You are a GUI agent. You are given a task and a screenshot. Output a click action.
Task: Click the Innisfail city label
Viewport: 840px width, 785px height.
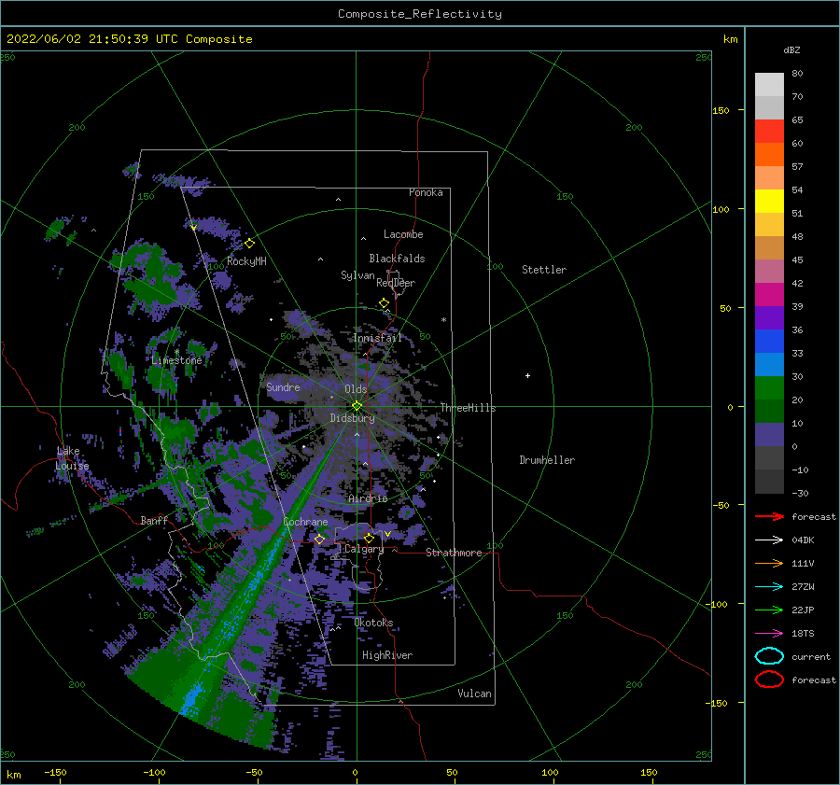377,338
